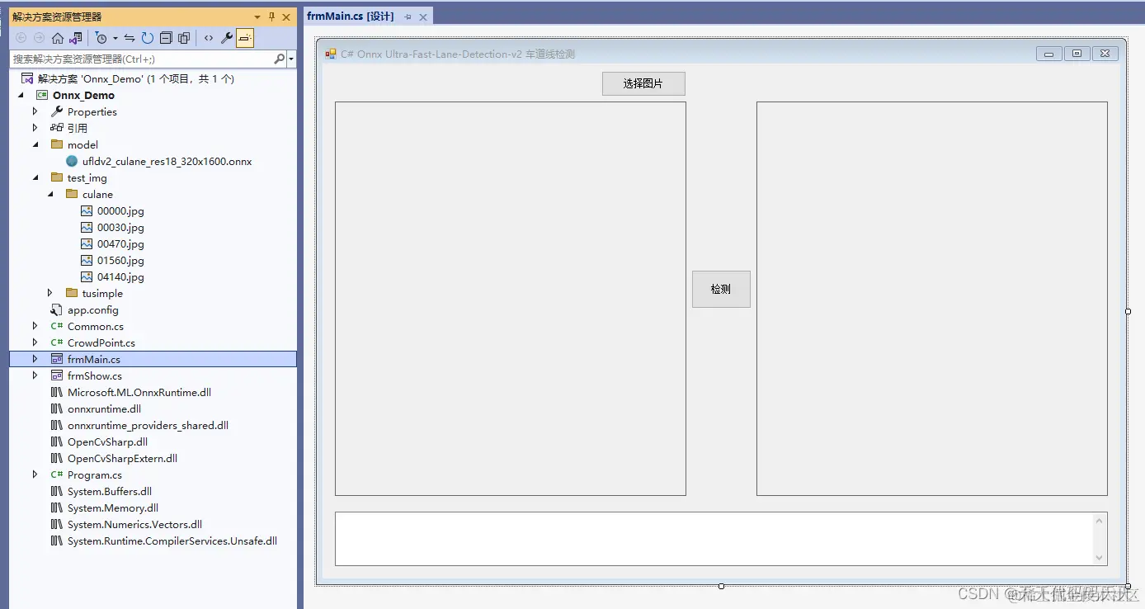Expand the frmShow.cs node
The height and width of the screenshot is (609, 1145).
(x=35, y=375)
